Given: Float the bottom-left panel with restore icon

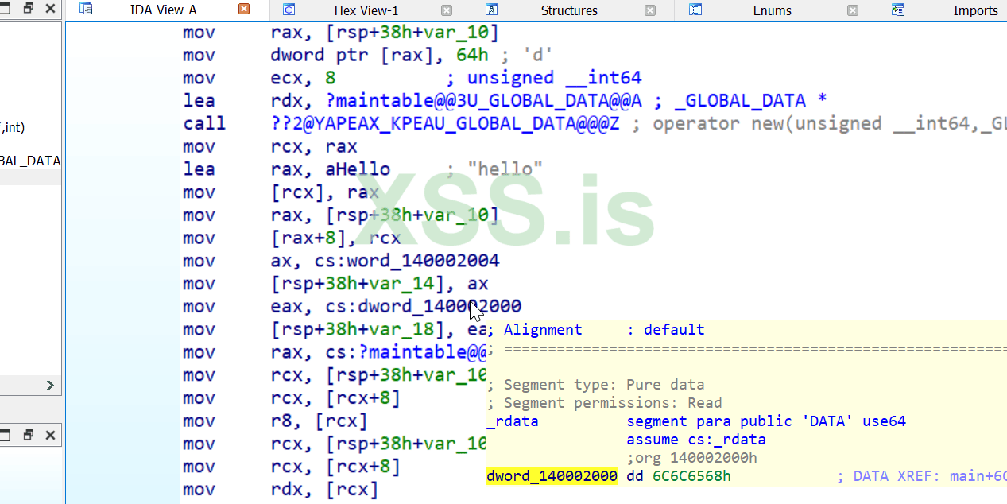Looking at the screenshot, I should click(x=29, y=435).
